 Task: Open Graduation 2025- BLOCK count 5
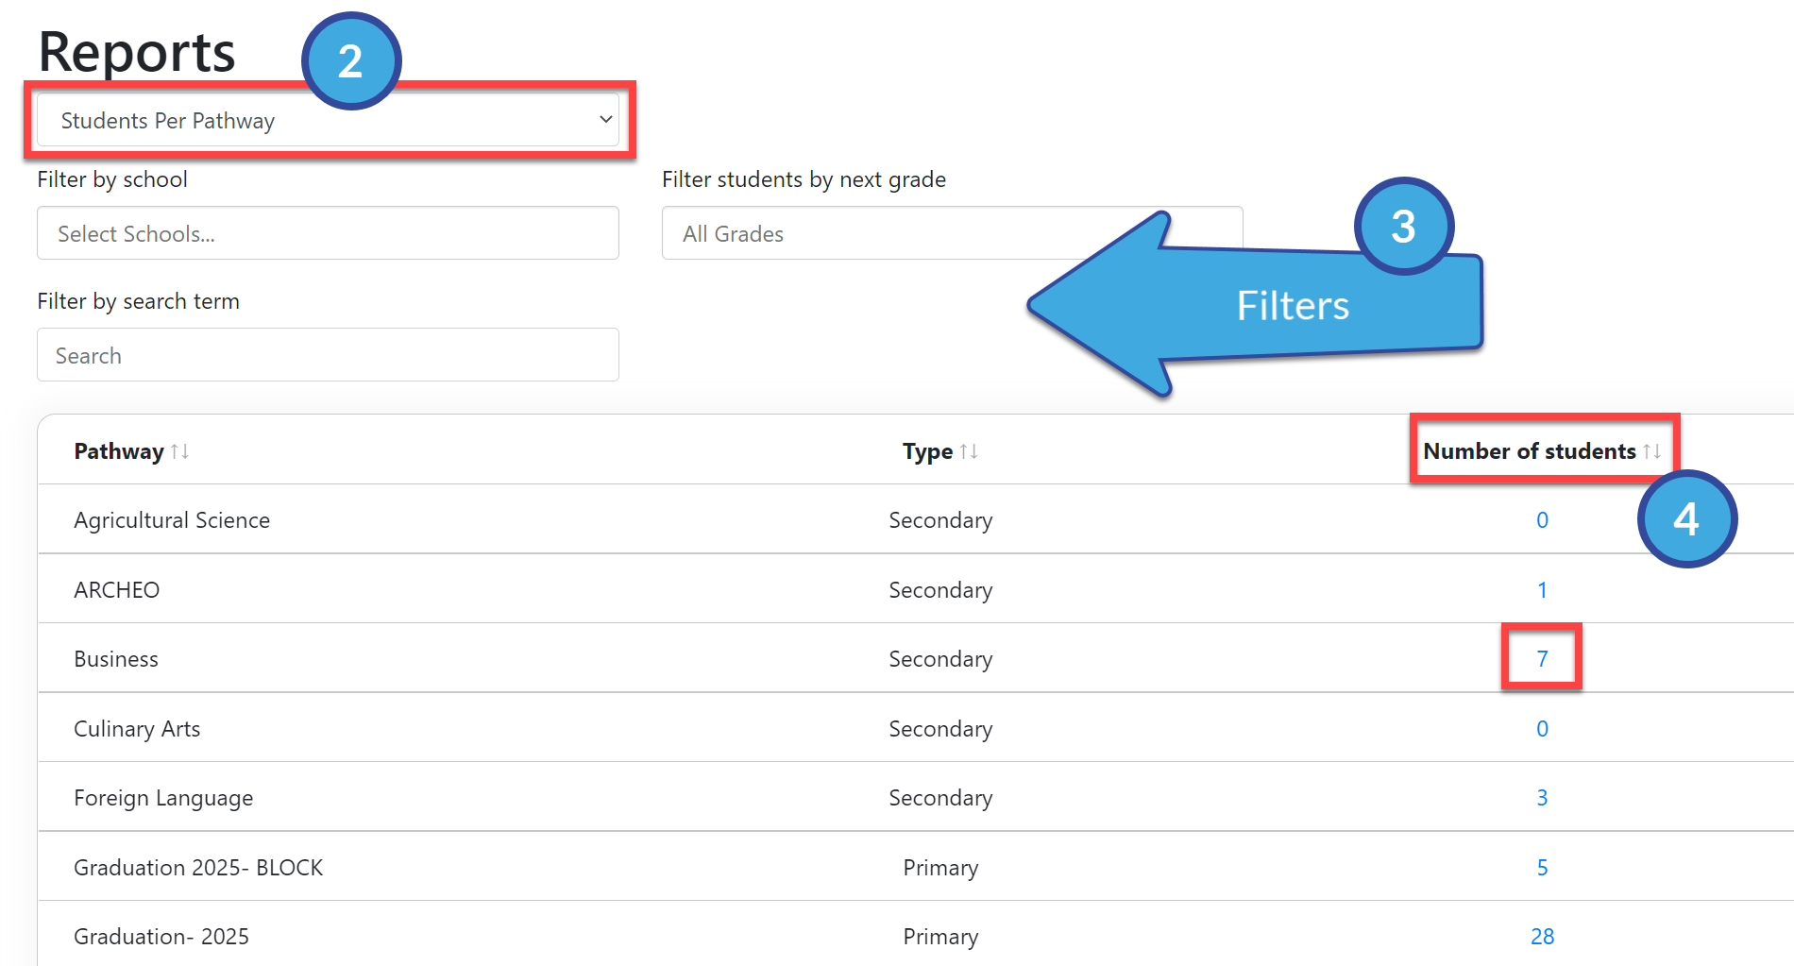click(x=1542, y=868)
